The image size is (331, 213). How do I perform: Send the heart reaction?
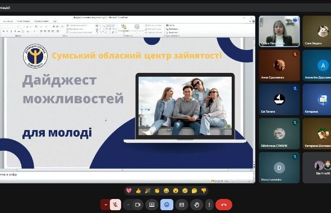[129, 191]
